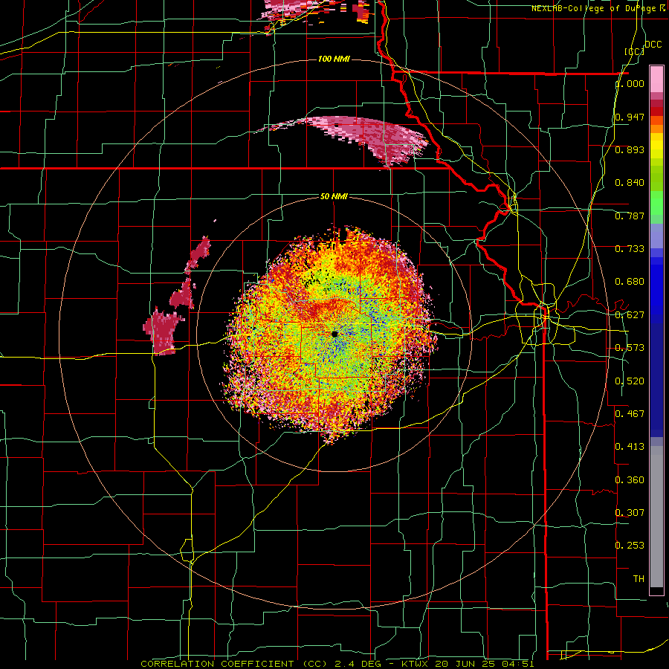Click the largest magenta echo west of radar

tap(164, 332)
